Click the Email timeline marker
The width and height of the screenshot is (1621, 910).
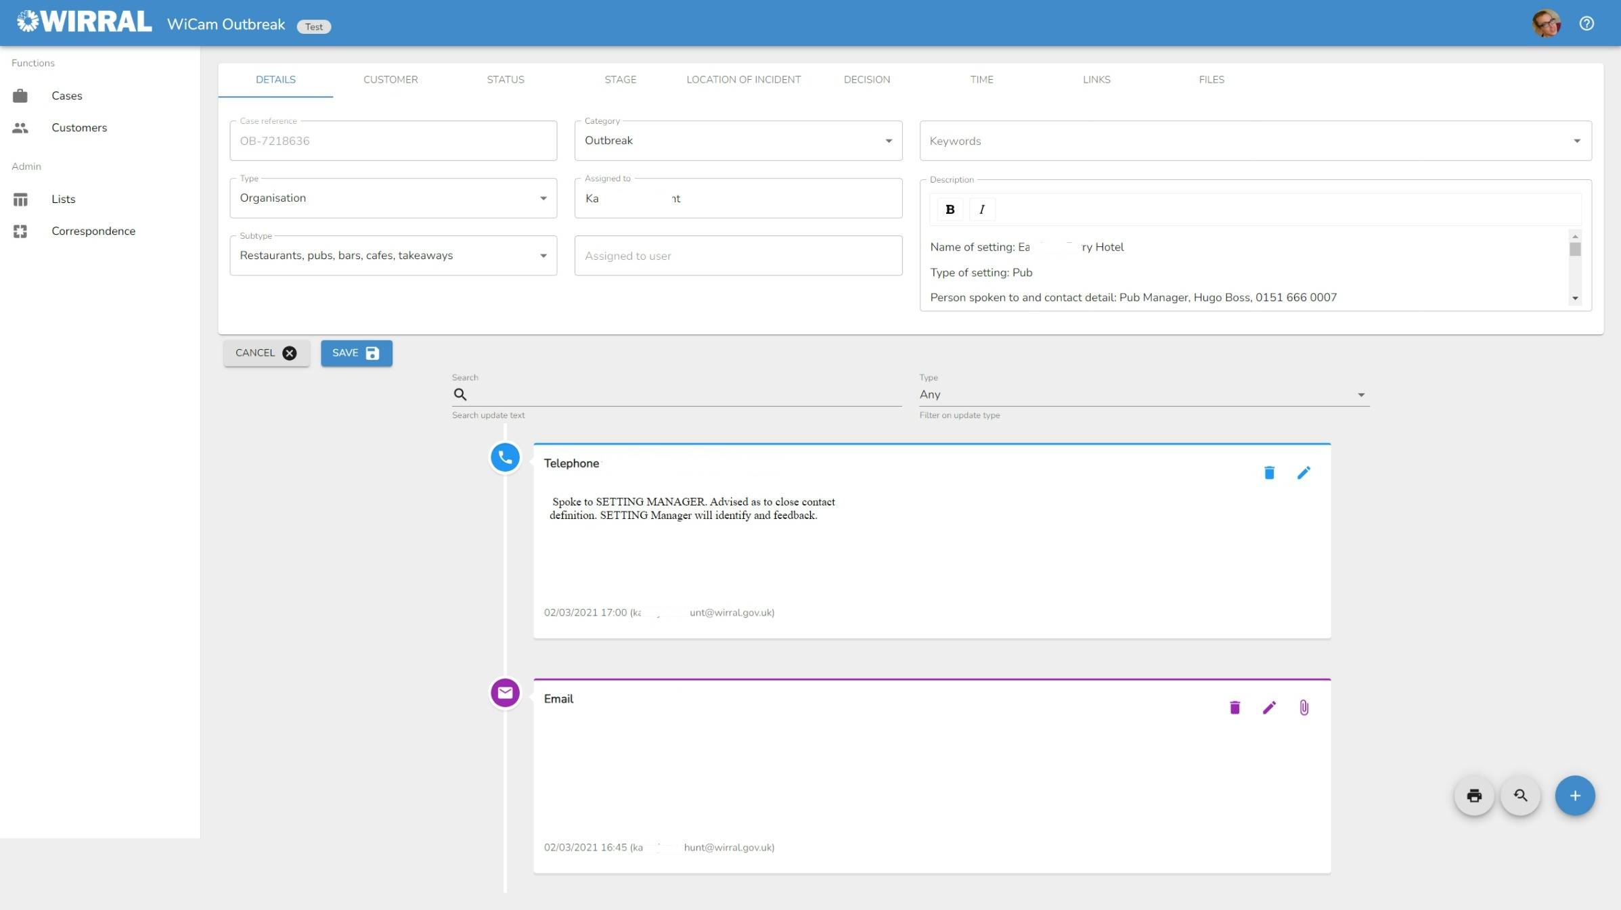505,693
